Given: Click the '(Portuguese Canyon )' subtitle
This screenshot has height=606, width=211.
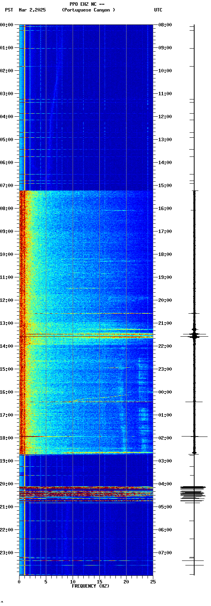Looking at the screenshot, I should coord(88,10).
